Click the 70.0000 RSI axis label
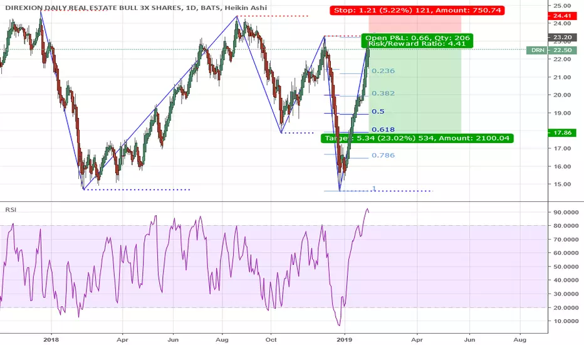The width and height of the screenshot is (584, 345). (566, 240)
